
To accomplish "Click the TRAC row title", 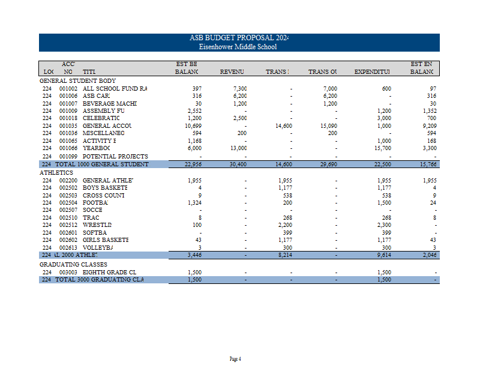I will click(x=91, y=218).
